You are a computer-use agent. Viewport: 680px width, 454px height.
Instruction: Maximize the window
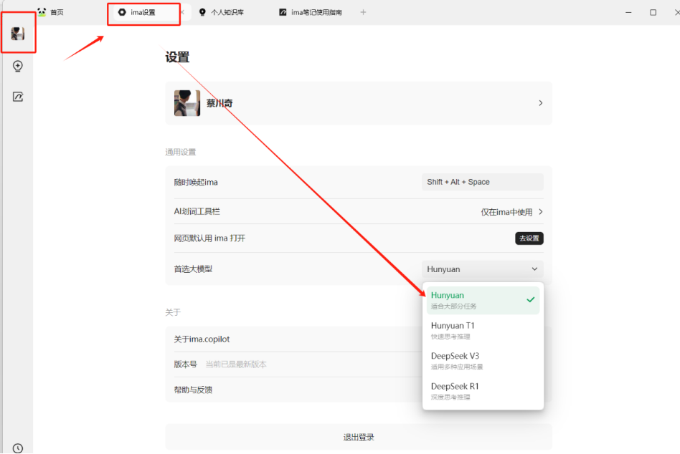[x=653, y=12]
